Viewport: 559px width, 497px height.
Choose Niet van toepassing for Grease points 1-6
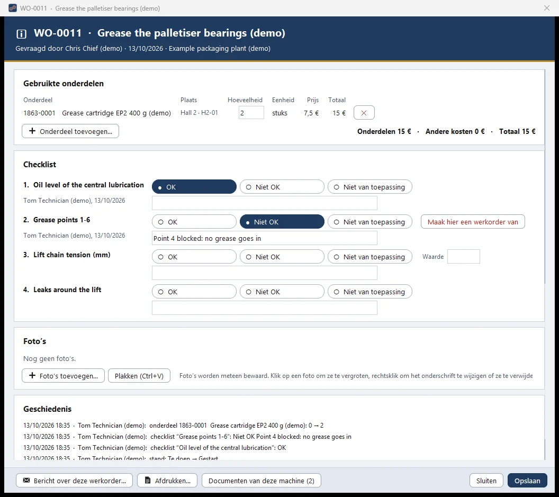tap(369, 222)
